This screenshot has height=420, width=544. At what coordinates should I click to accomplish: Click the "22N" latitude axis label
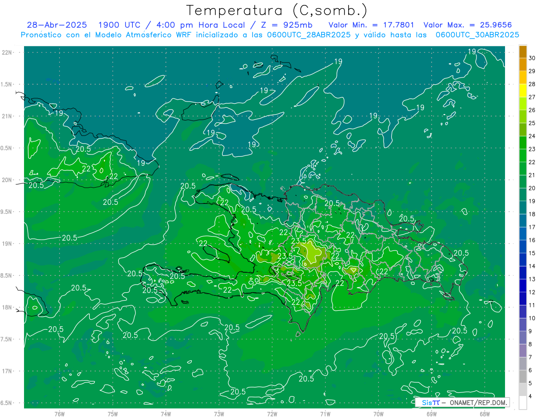tap(7, 52)
